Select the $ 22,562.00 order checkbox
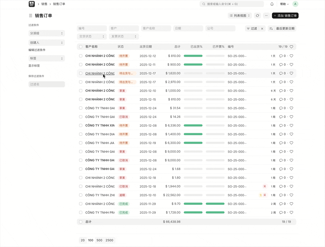Screen dimensions: 325x247 [x=81, y=195]
